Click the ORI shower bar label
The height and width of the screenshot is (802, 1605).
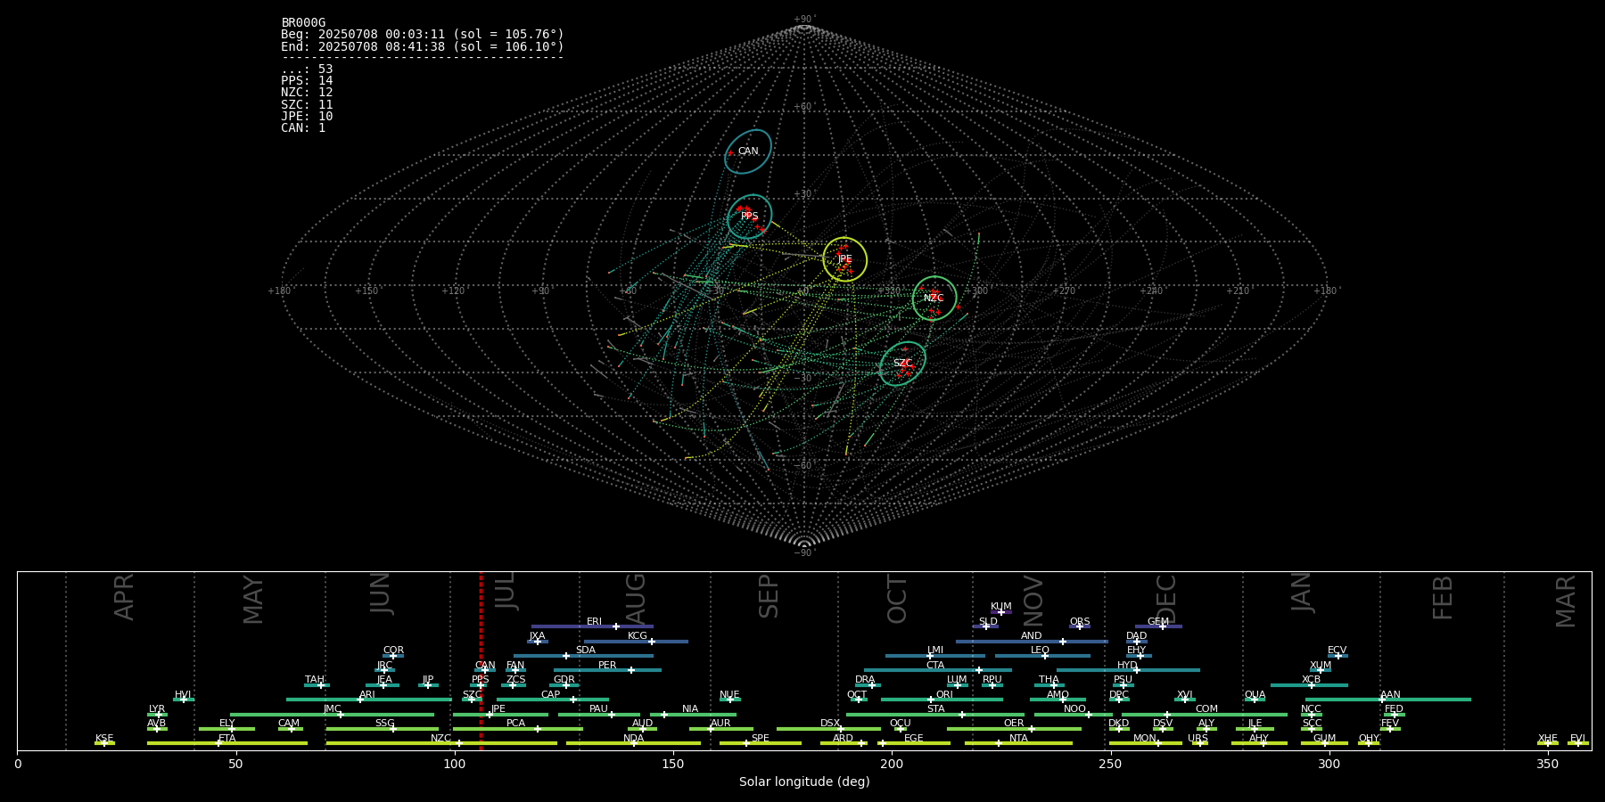point(944,695)
